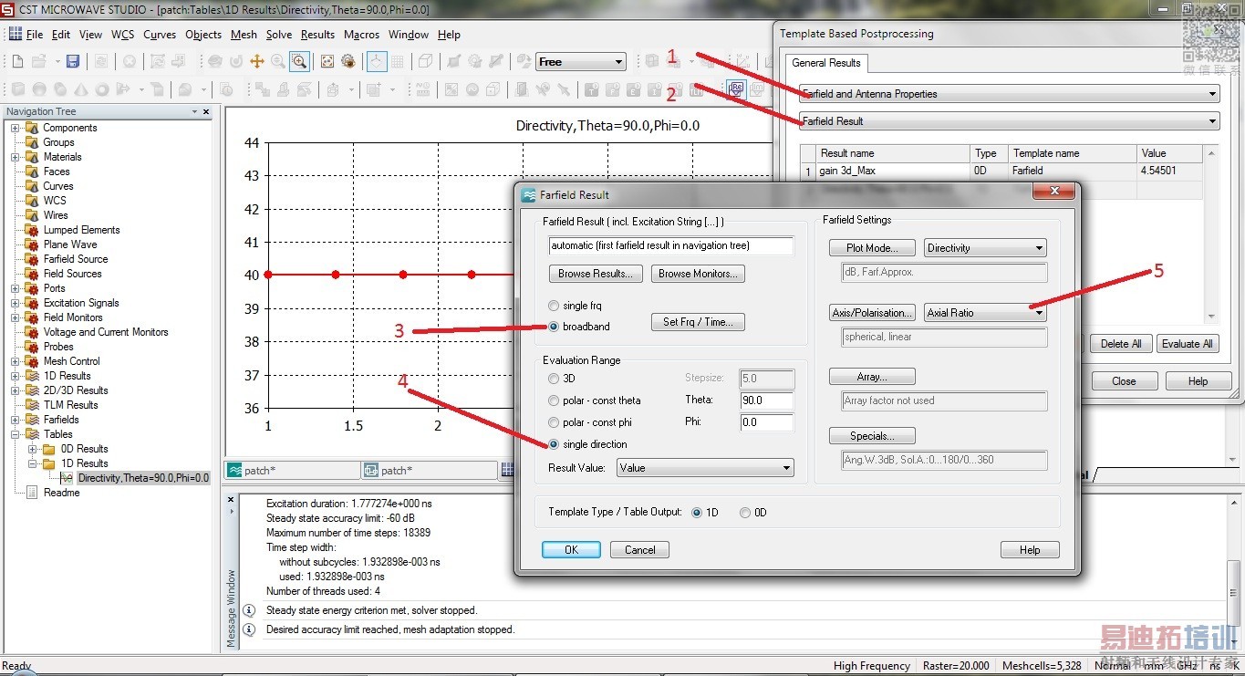1245x676 pixels.
Task: Open the Macros menu
Action: coord(361,35)
